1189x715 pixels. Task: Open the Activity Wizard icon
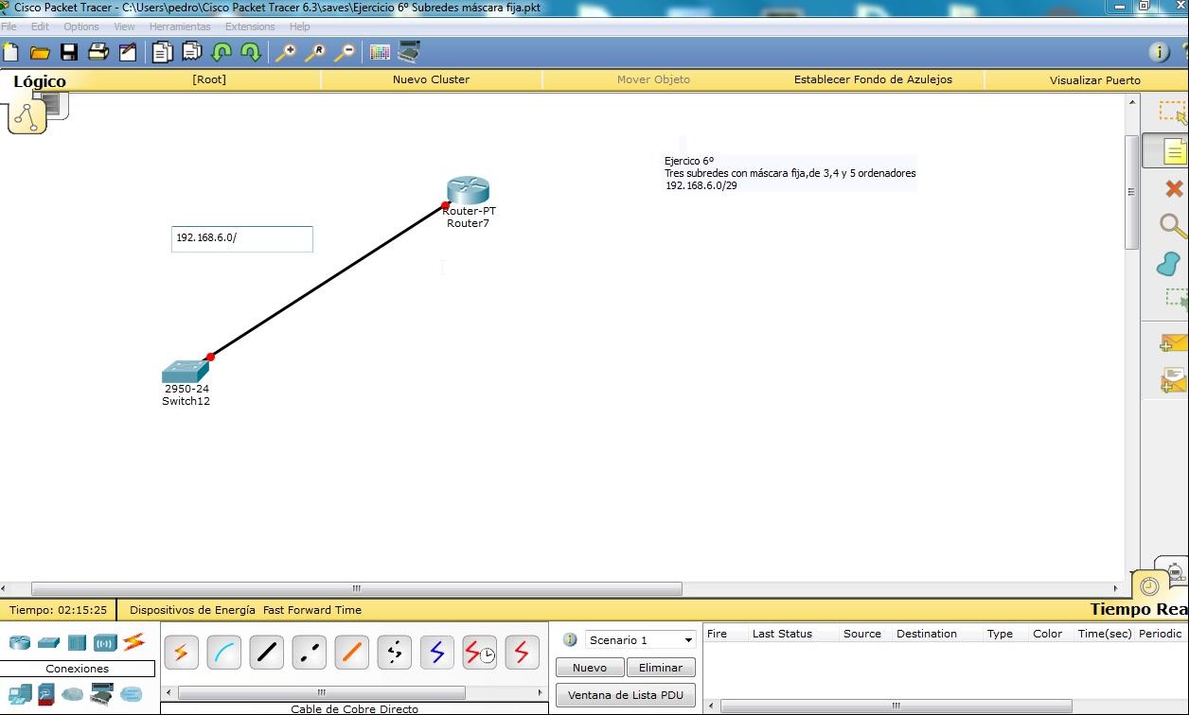(x=127, y=52)
